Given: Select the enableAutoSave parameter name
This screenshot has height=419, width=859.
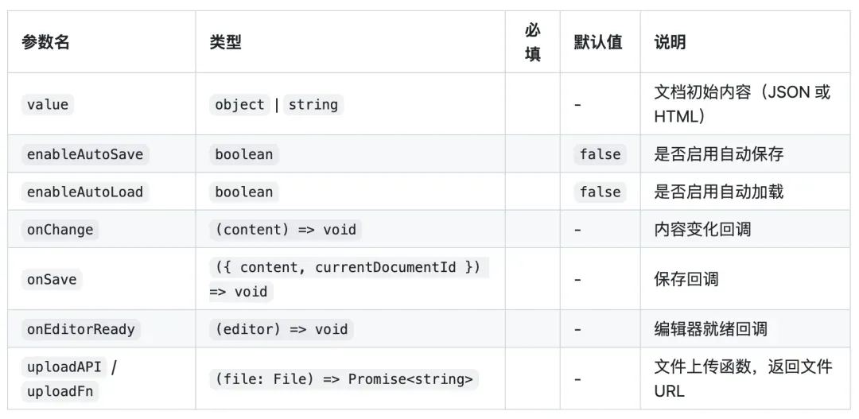Looking at the screenshot, I should [x=85, y=154].
